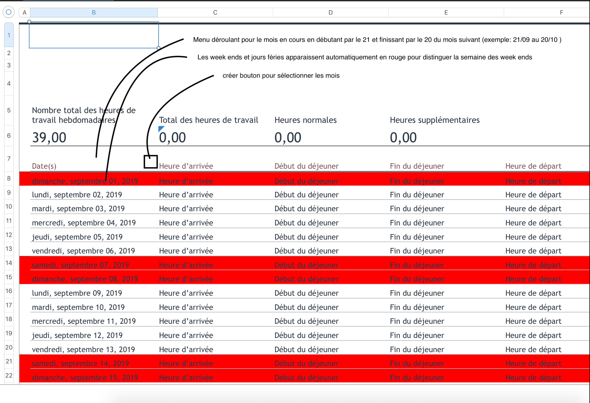
Task: Select row 22 header
Action: (x=9, y=375)
